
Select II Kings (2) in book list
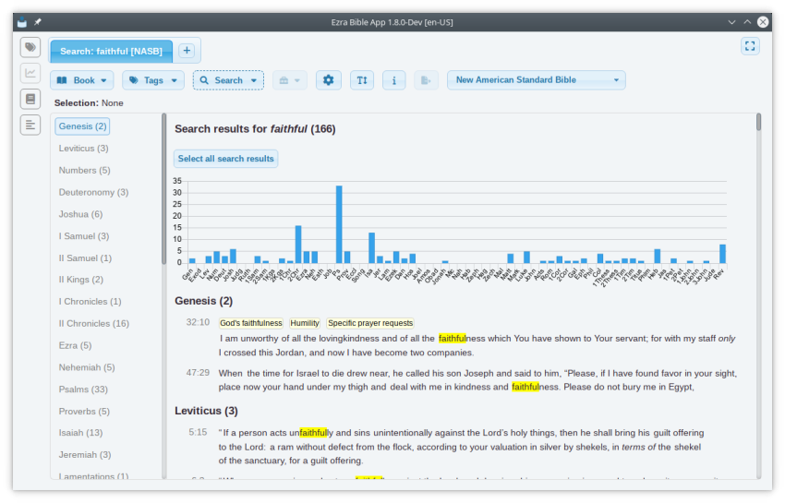pos(81,280)
